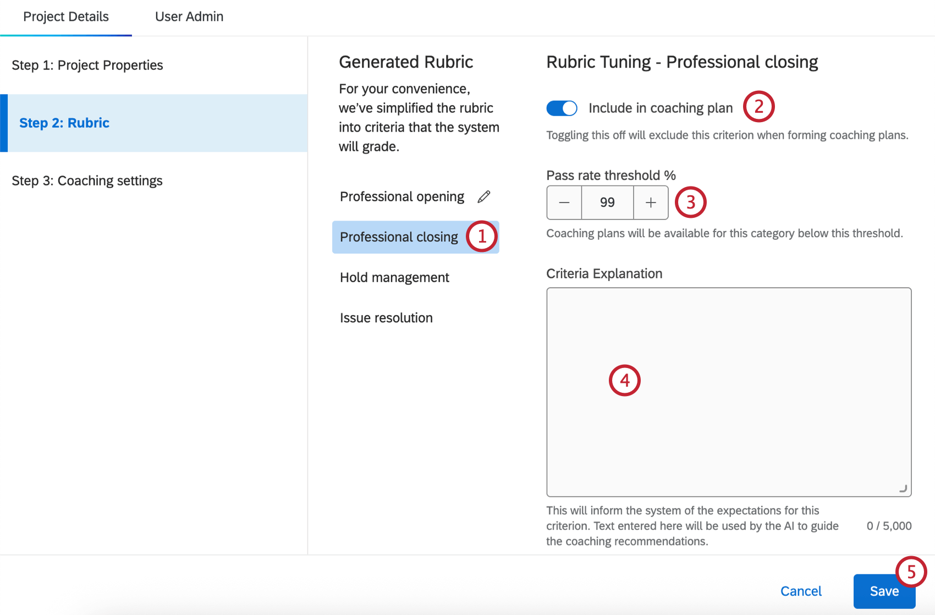
Task: Click the plus icon to increase pass rate
Action: pos(651,202)
